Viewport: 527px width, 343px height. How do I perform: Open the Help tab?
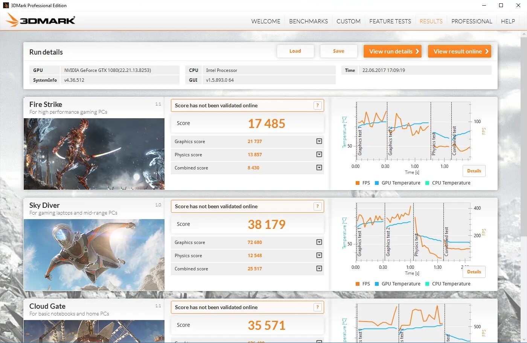tap(508, 21)
